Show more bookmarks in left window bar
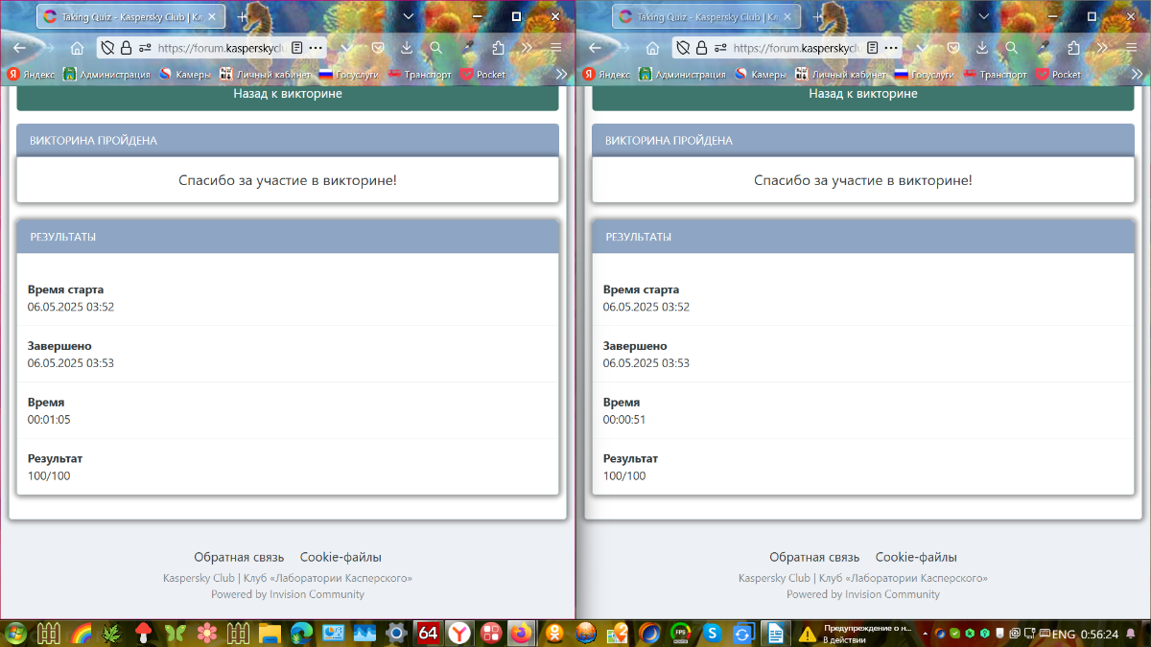 click(561, 74)
